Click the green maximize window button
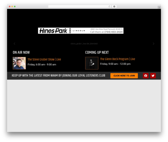Screen dimensions: 168x142 (15, 7)
